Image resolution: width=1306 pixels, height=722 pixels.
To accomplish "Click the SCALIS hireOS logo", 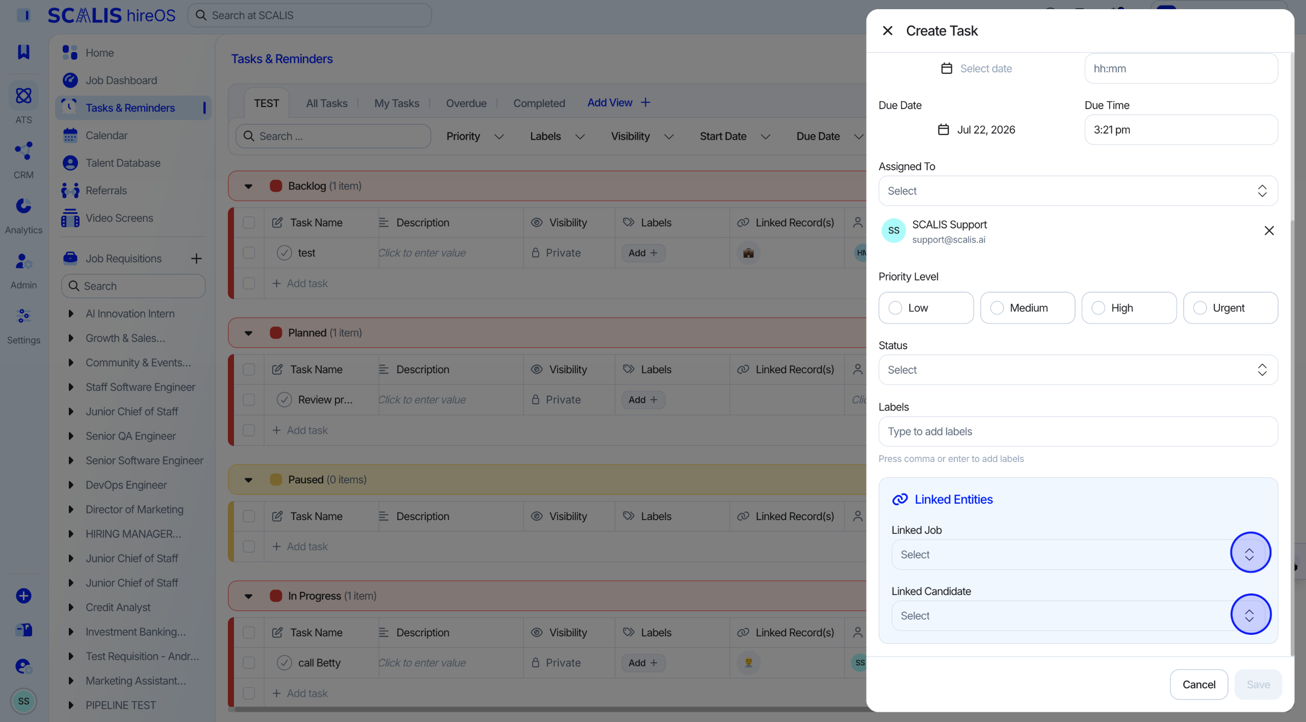I will point(112,15).
